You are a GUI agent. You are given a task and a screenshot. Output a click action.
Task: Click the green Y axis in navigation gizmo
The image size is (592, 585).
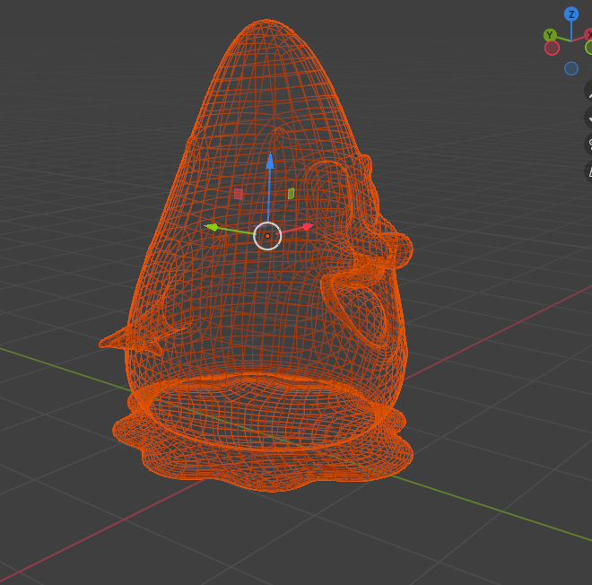point(550,35)
